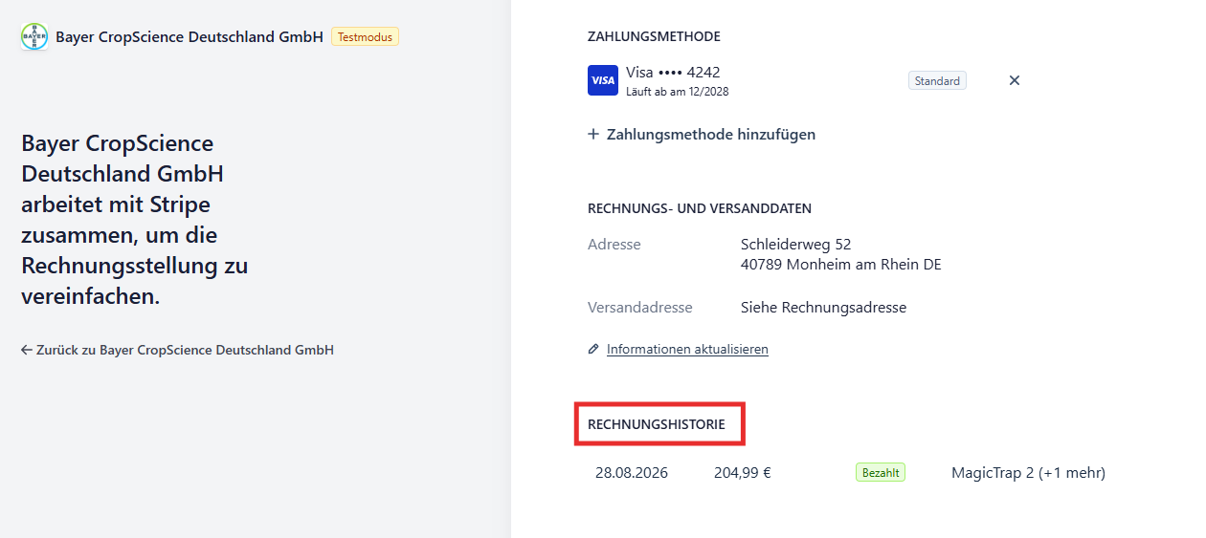The width and height of the screenshot is (1206, 538).
Task: Click the Visa card brand icon
Action: pos(603,80)
